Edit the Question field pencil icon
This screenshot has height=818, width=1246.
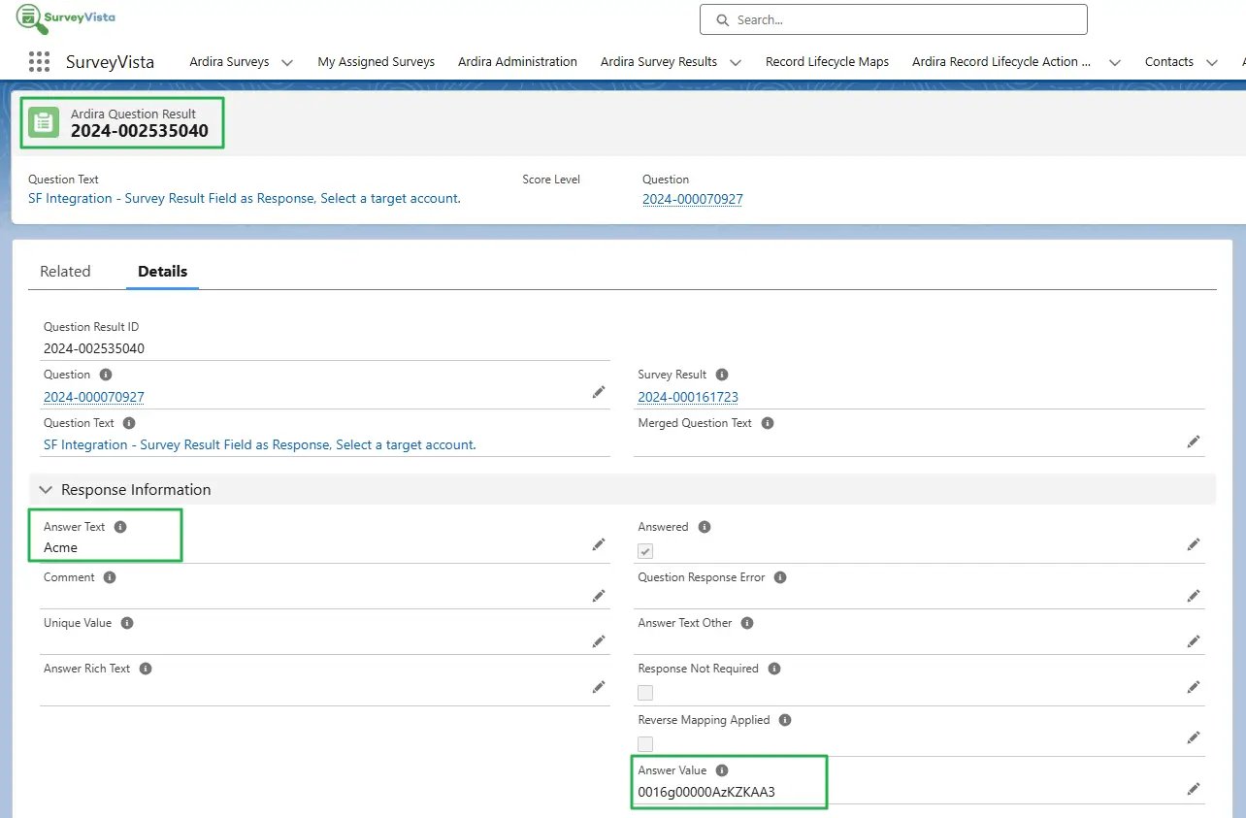coord(599,392)
